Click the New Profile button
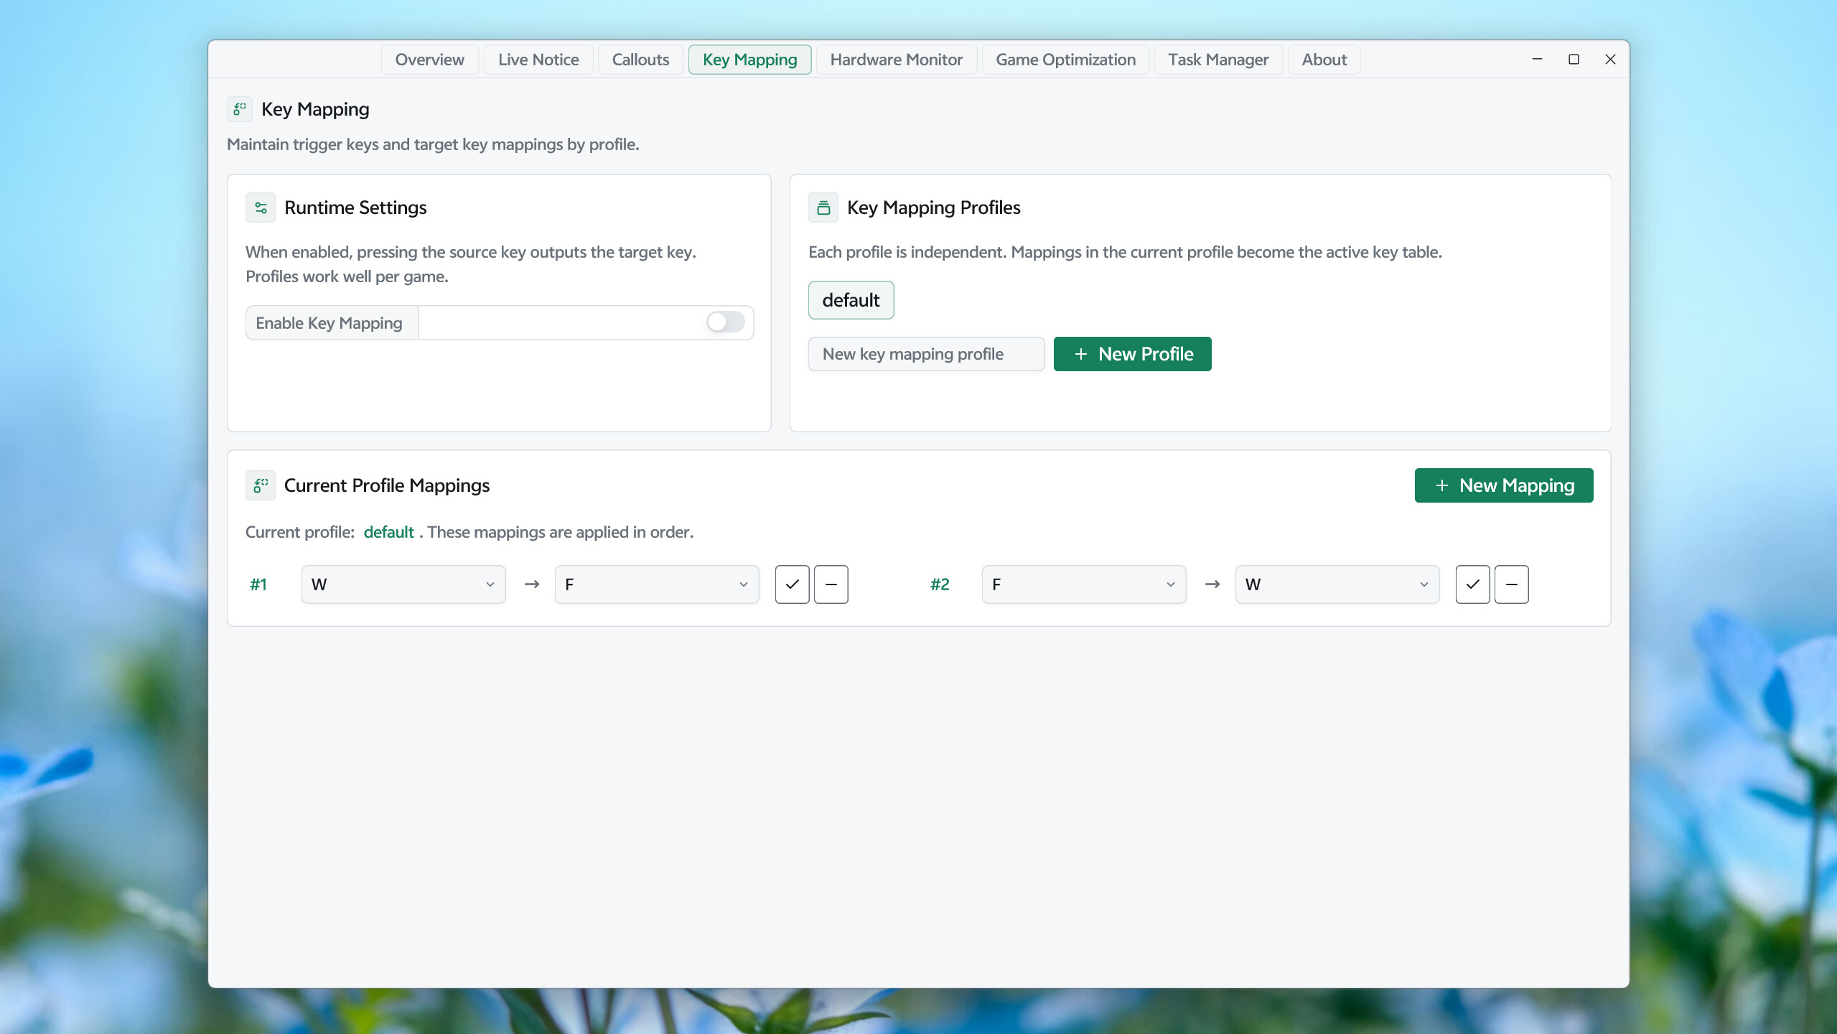 pos(1132,354)
